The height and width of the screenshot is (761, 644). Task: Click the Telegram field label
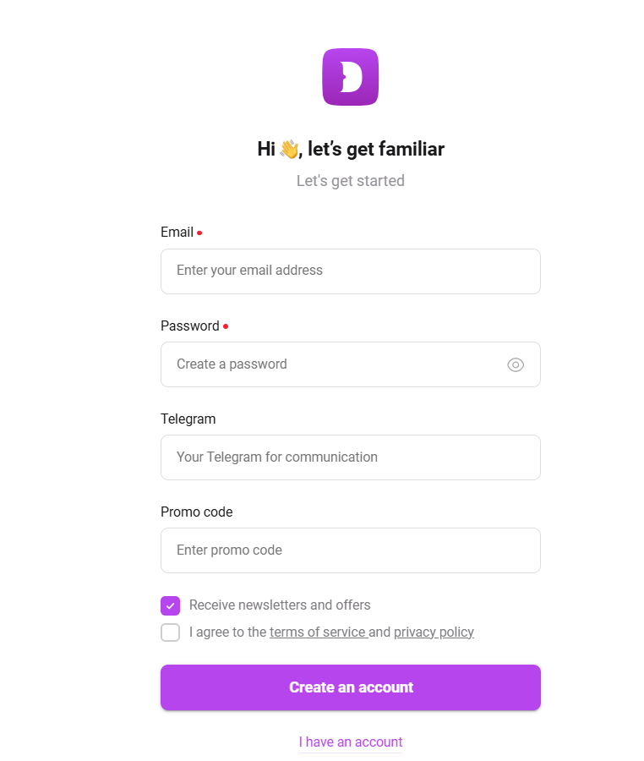coord(188,419)
